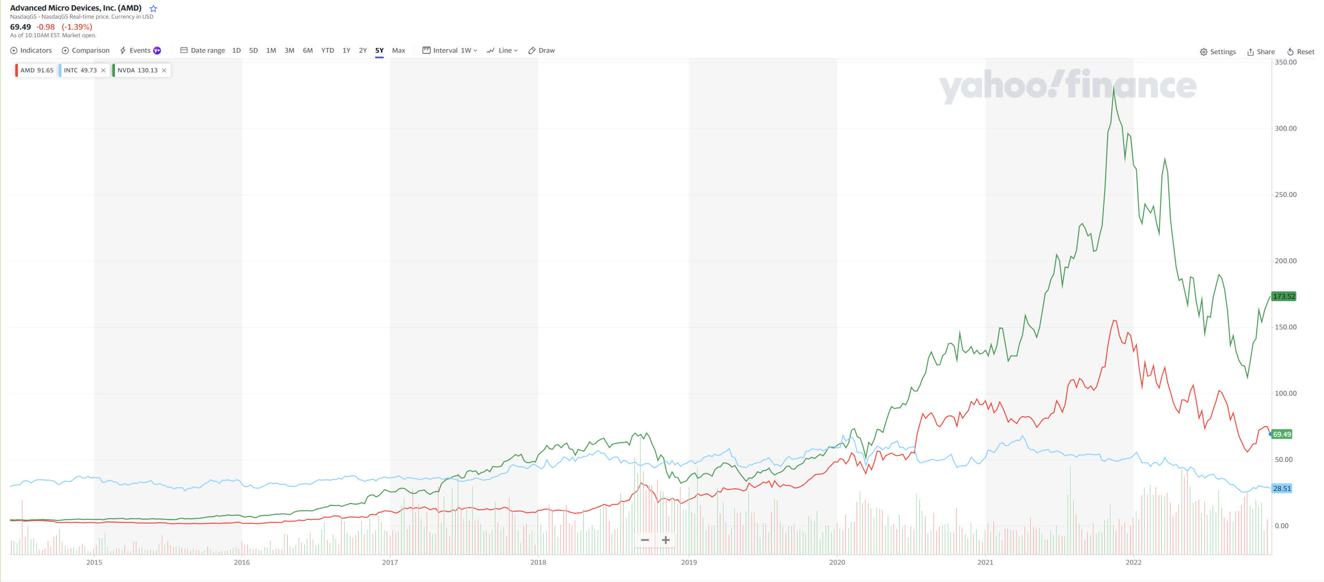Remove INTC comparison from chart

[103, 70]
